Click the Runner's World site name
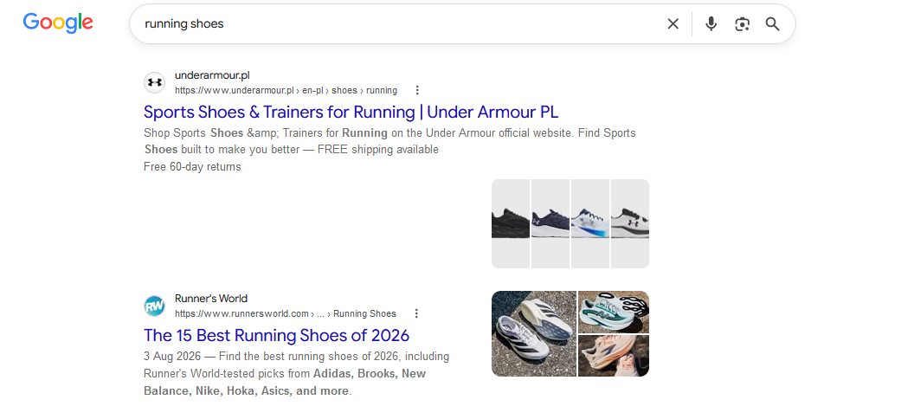 pyautogui.click(x=211, y=299)
